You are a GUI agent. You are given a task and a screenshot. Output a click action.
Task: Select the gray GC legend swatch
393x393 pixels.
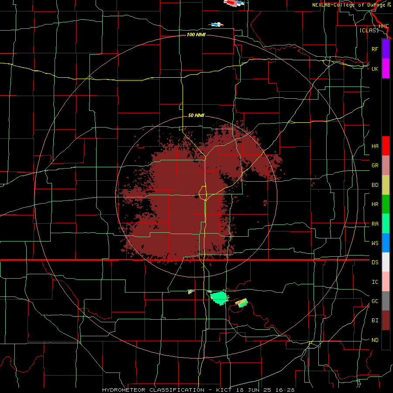pos(386,301)
